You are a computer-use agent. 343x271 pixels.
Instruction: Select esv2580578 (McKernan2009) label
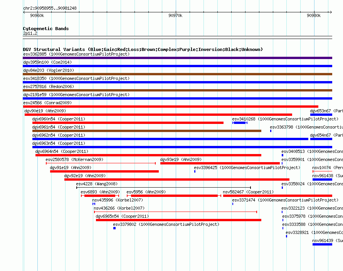74,159
